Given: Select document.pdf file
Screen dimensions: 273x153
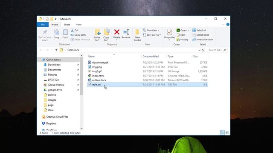Looking at the screenshot, I should (x=148, y=62).
